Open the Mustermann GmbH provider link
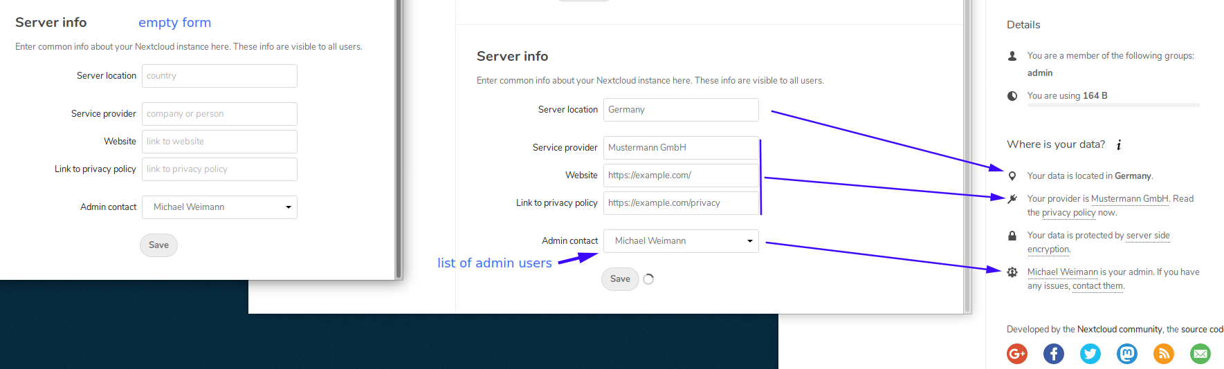The height and width of the screenshot is (369, 1224). pos(1130,199)
